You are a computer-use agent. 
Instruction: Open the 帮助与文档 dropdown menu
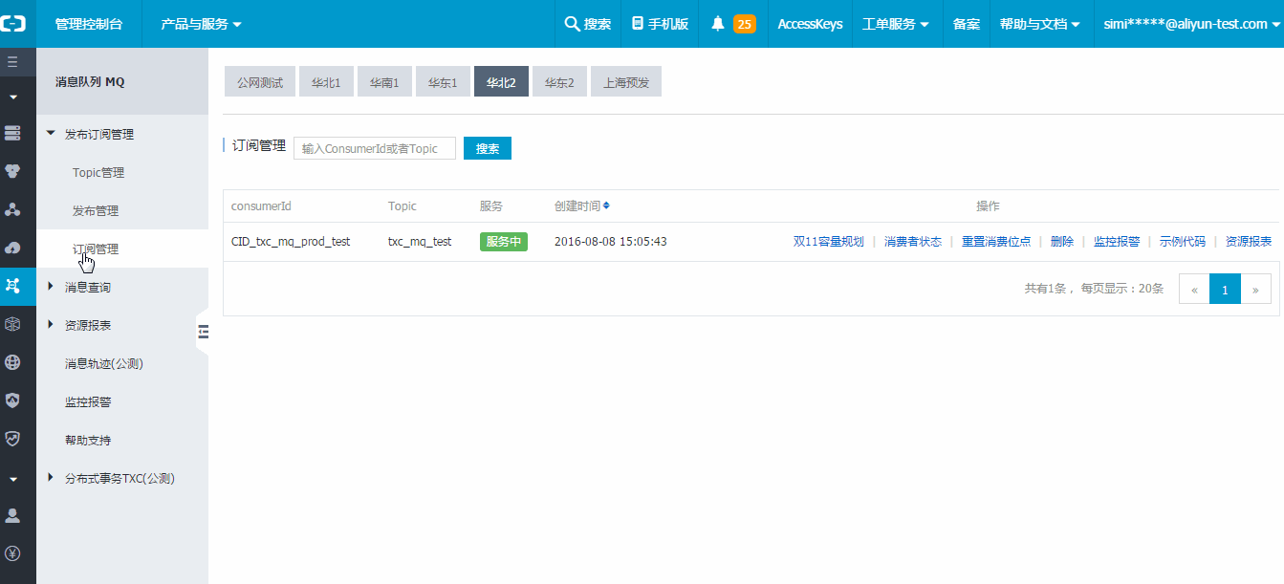coord(1039,24)
